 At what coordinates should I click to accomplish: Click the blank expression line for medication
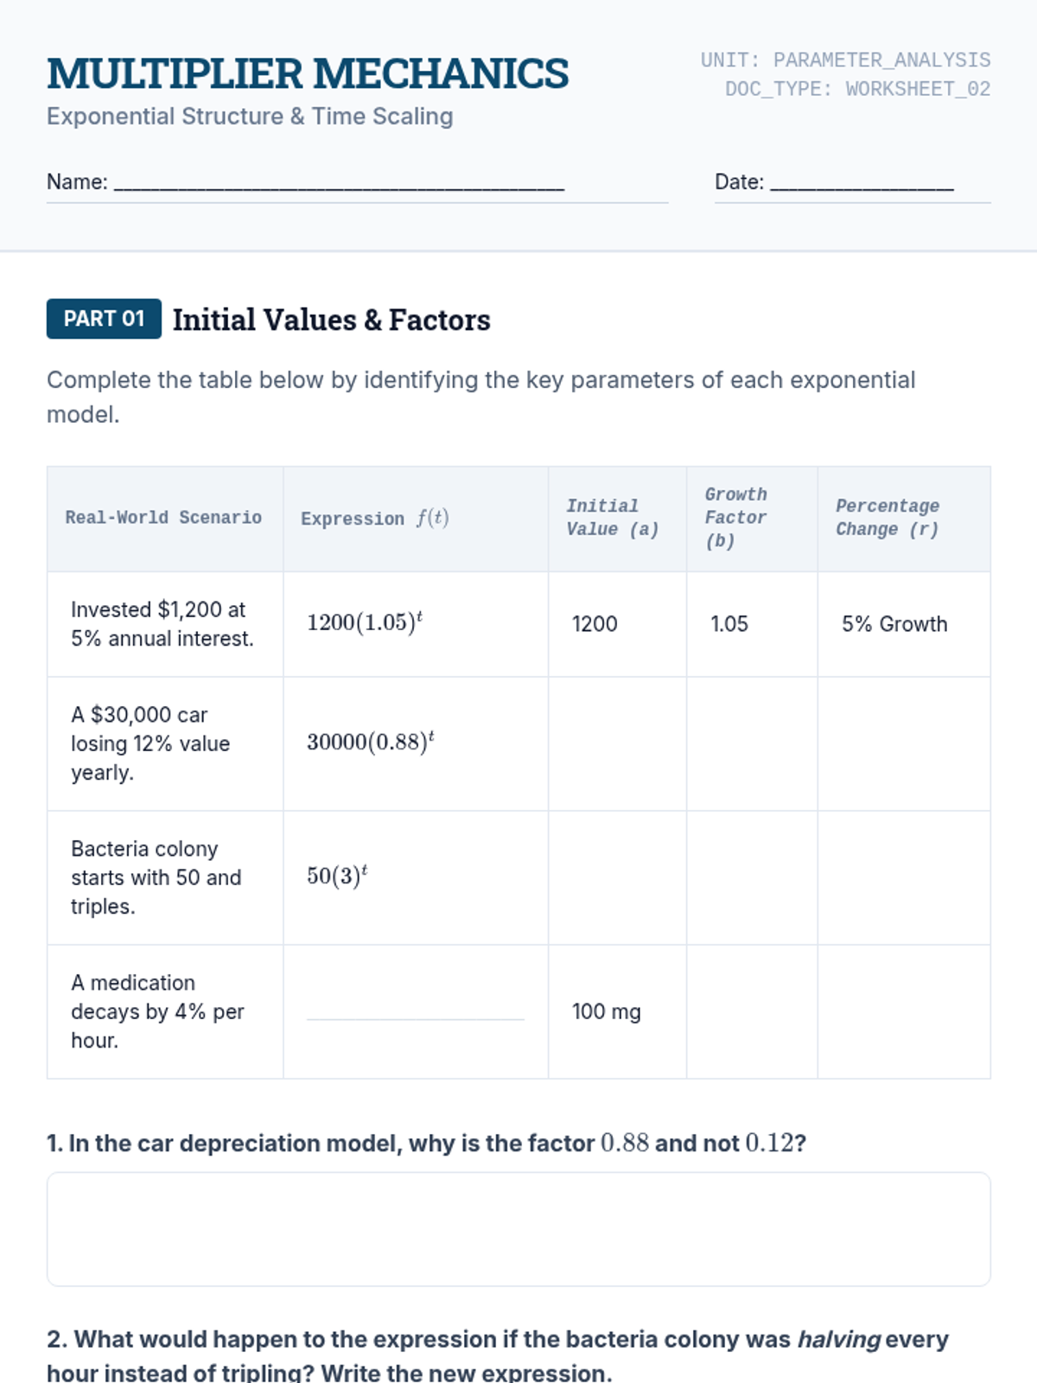click(x=416, y=1011)
